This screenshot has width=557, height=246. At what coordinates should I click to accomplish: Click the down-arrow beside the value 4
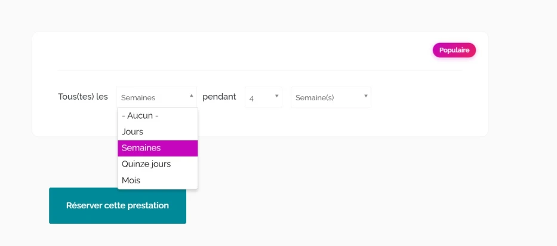[276, 96]
